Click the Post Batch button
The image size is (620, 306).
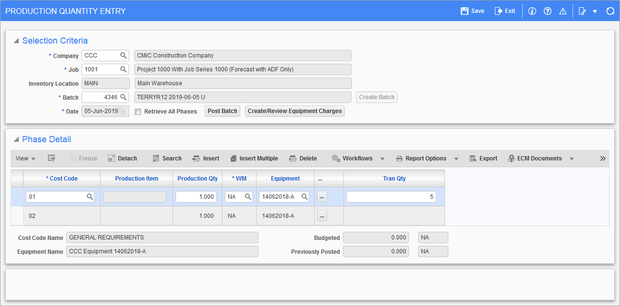222,111
